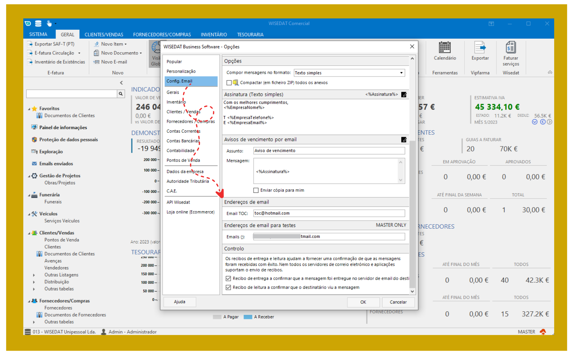571x355 pixels.
Task: Select Dados da empresa in options list
Action: coord(185,172)
